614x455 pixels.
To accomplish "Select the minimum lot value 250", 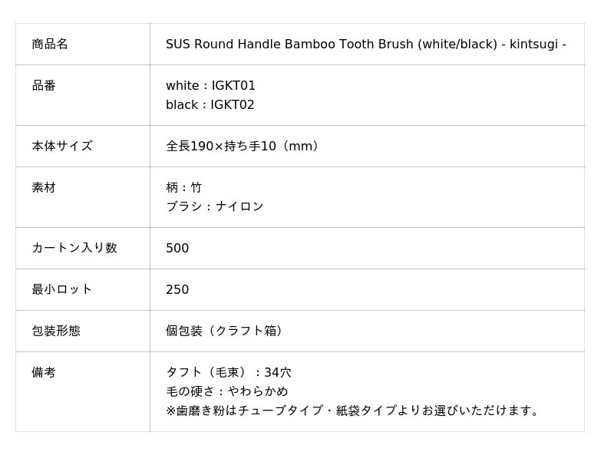I will click(x=177, y=290).
